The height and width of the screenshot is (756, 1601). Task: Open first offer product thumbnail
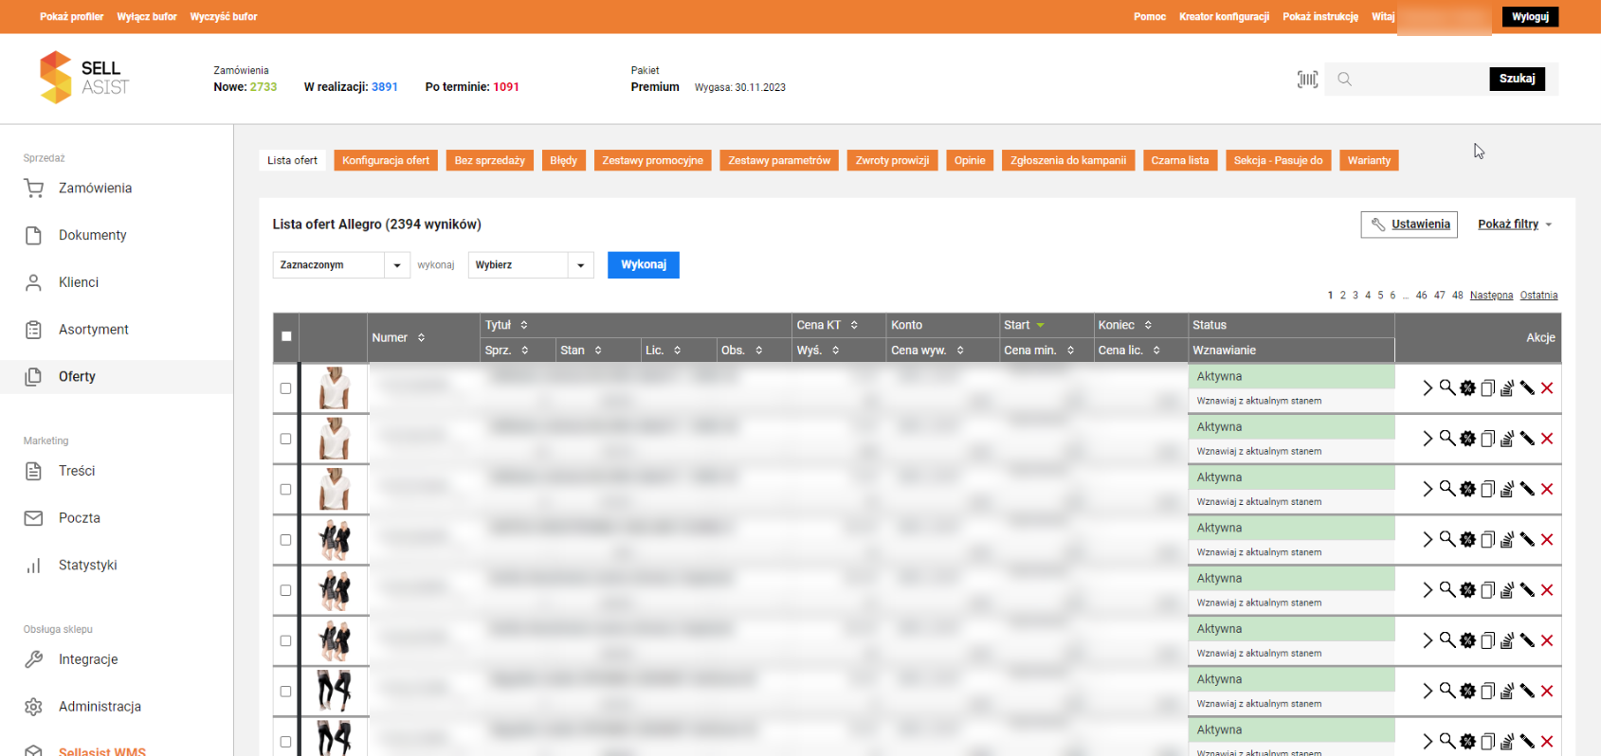pyautogui.click(x=334, y=387)
